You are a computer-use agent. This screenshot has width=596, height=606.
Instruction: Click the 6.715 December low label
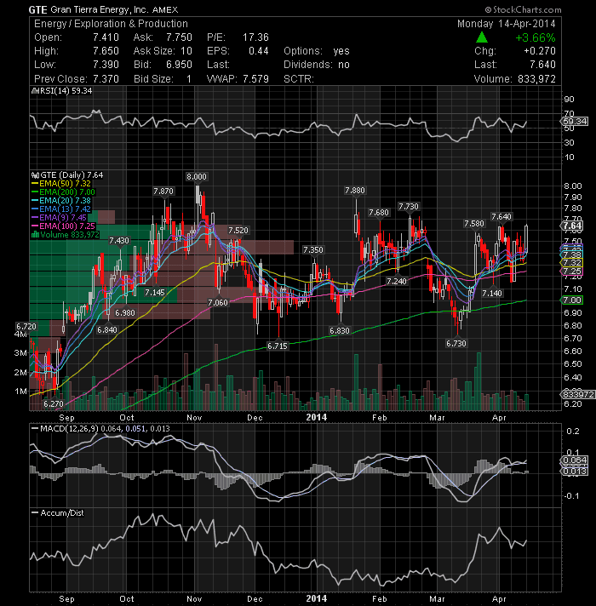tap(278, 346)
